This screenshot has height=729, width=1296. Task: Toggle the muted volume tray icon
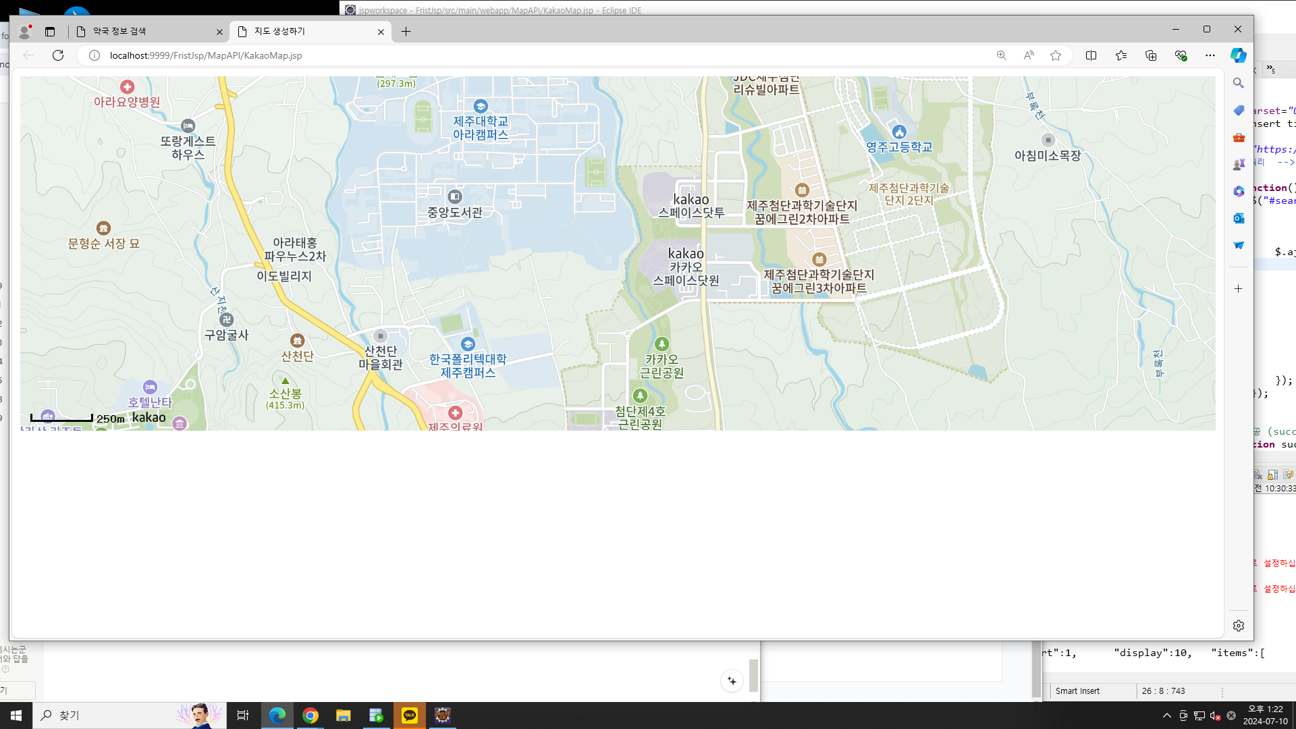tap(1215, 715)
